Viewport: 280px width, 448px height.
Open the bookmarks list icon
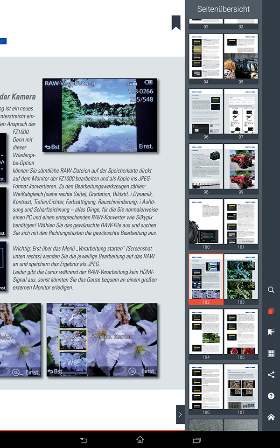click(271, 332)
